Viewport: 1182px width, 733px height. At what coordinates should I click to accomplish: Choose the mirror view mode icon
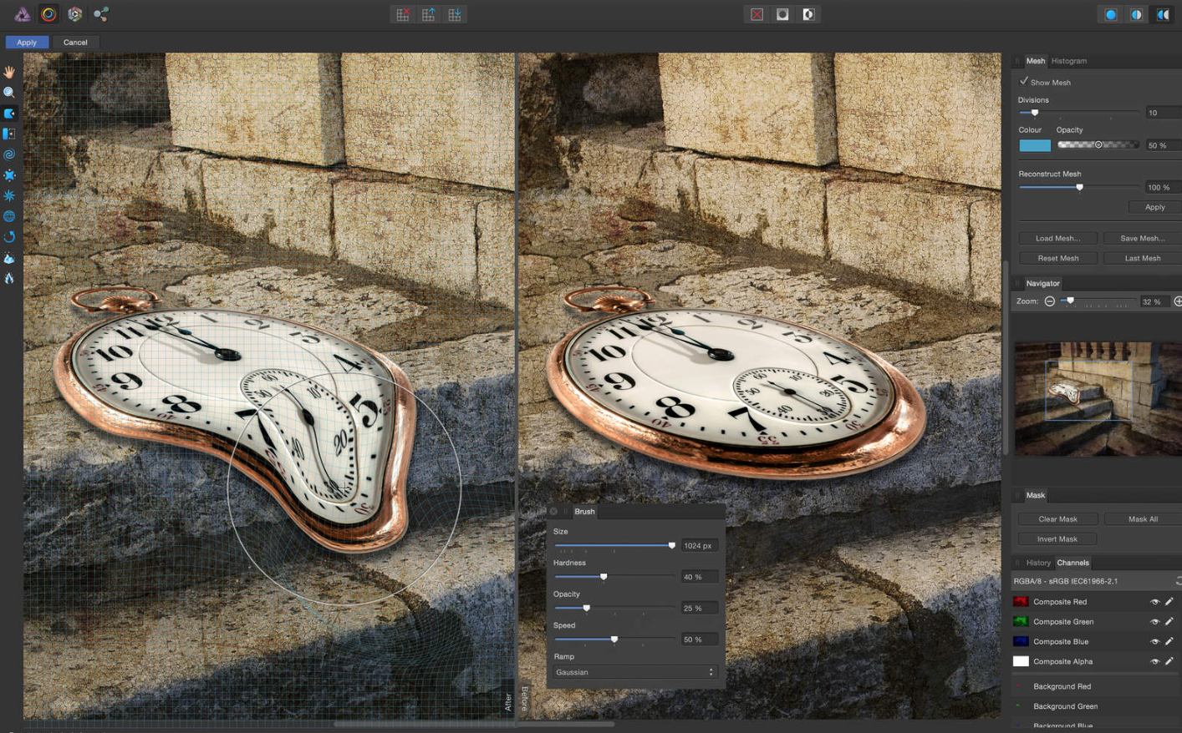[x=1163, y=14]
